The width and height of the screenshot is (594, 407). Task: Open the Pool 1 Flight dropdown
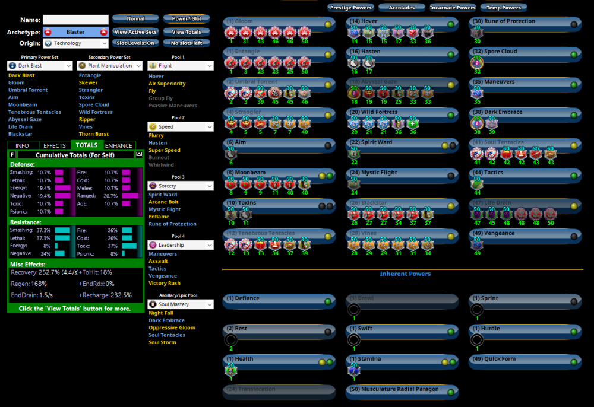[180, 66]
